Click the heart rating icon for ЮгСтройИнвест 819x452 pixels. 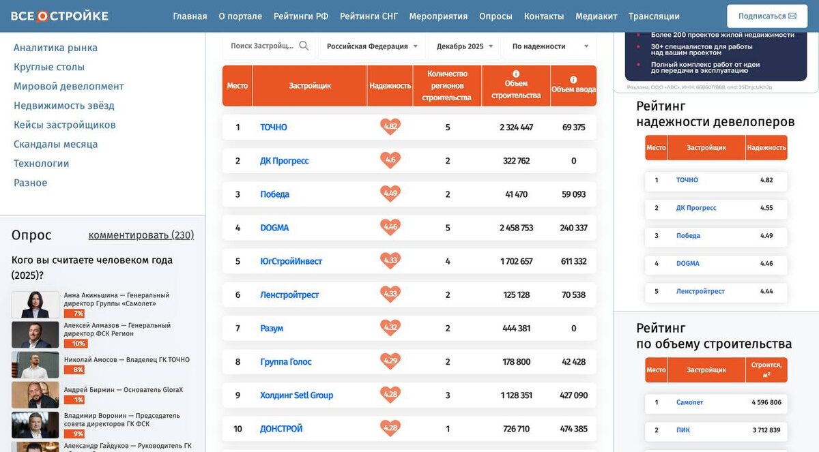(390, 260)
